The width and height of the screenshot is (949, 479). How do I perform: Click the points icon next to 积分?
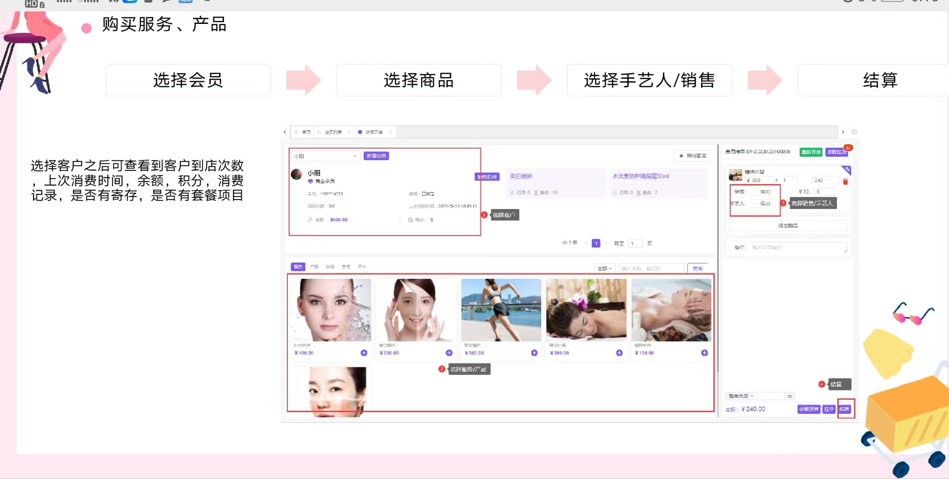[410, 220]
